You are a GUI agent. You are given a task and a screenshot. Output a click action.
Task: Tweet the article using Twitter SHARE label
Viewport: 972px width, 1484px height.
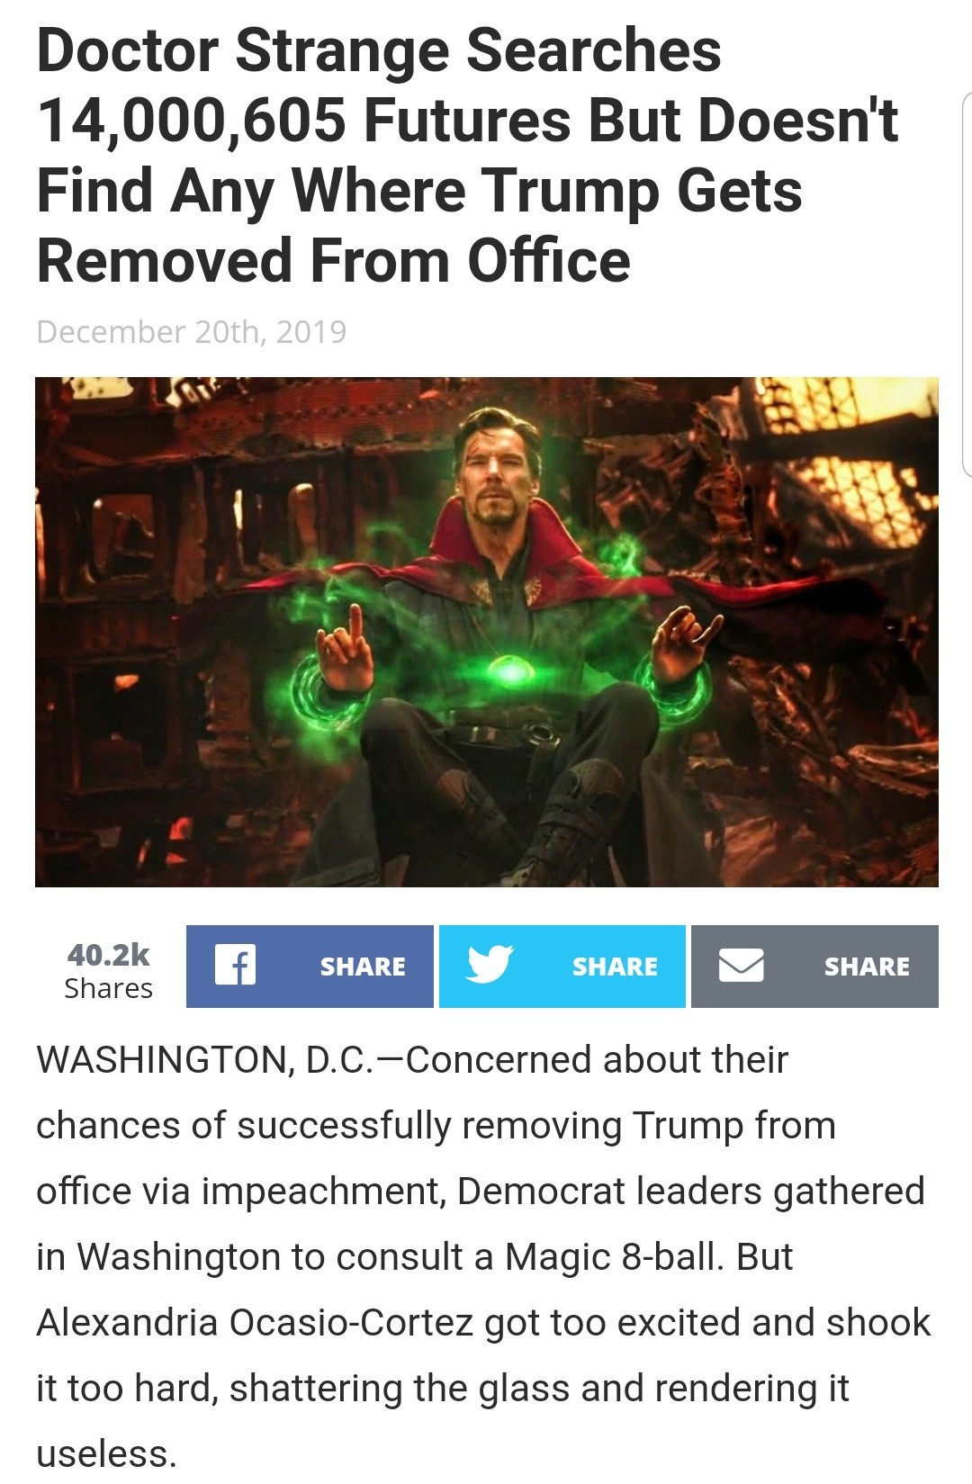tap(615, 967)
